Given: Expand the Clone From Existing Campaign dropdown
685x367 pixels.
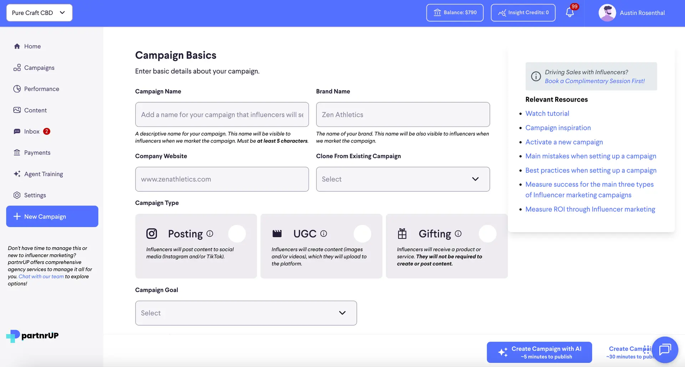Looking at the screenshot, I should coord(403,179).
